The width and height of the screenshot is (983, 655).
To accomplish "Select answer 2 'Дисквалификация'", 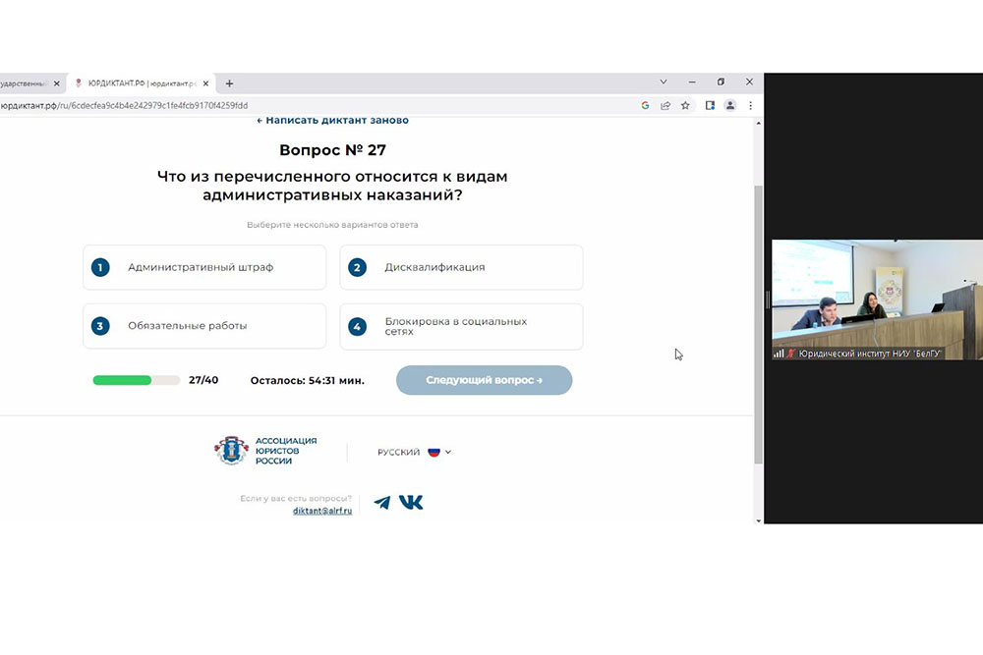I will [x=461, y=267].
